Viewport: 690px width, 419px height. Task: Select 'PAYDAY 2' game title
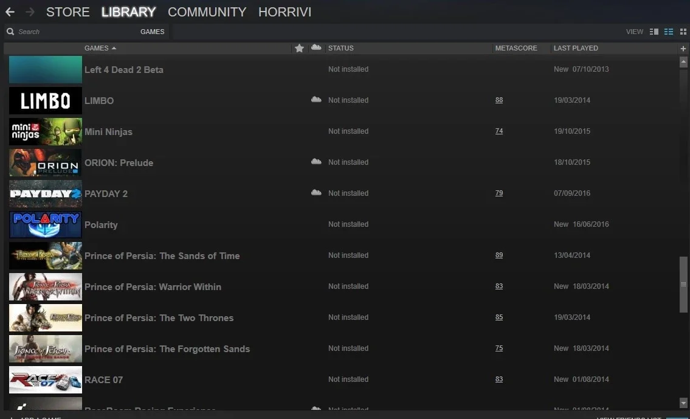[x=106, y=193]
